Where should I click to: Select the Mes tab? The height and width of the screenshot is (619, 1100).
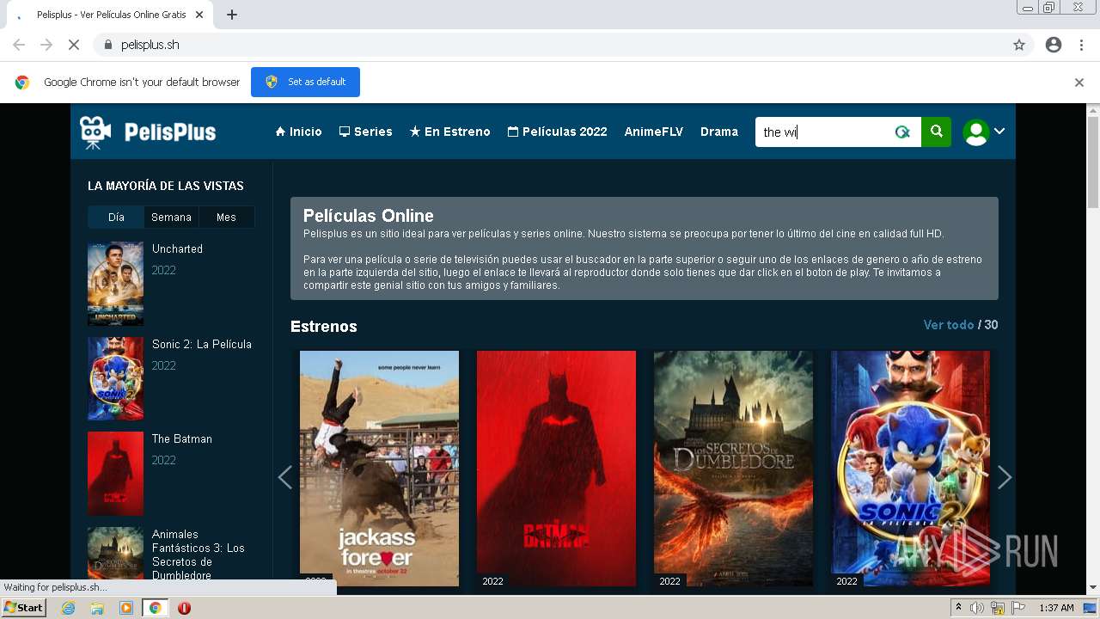(x=226, y=217)
